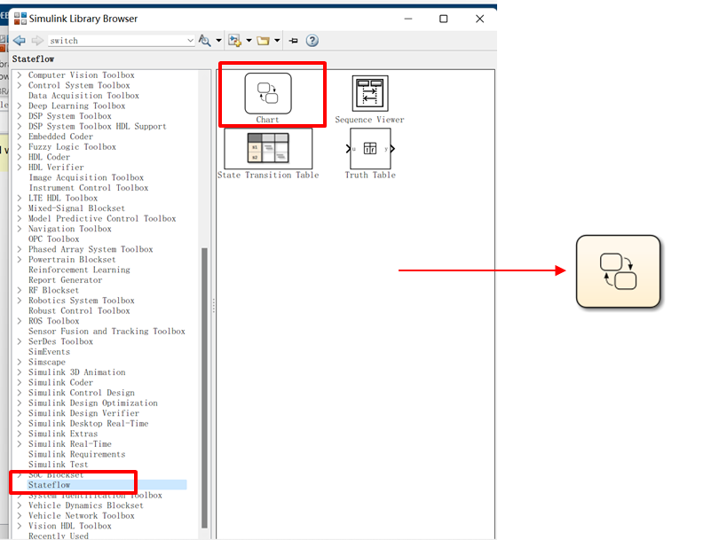The height and width of the screenshot is (540, 719).
Task: Select SimEvents in tree
Action: click(x=49, y=352)
